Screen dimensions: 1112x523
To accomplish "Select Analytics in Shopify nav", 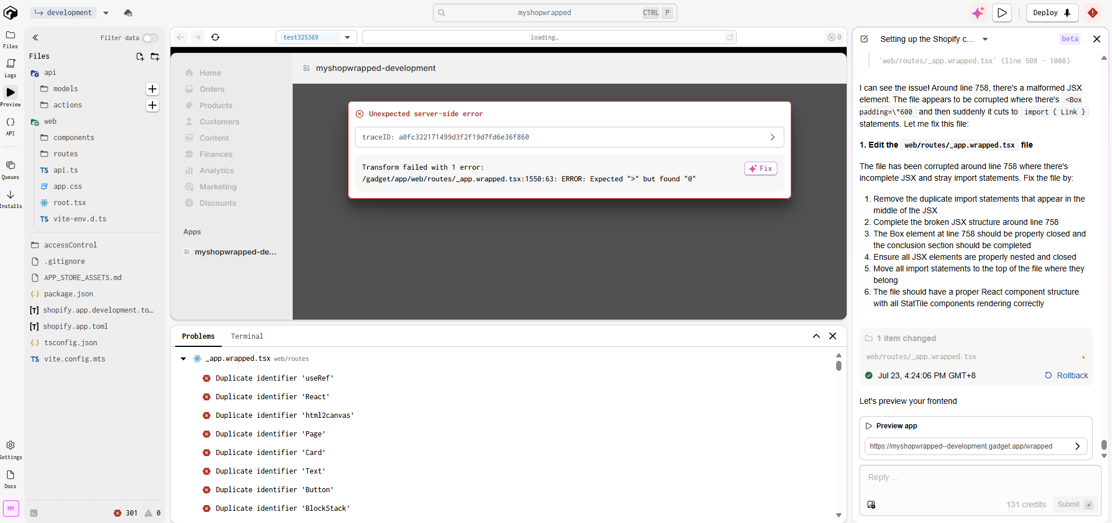I will (x=216, y=170).
